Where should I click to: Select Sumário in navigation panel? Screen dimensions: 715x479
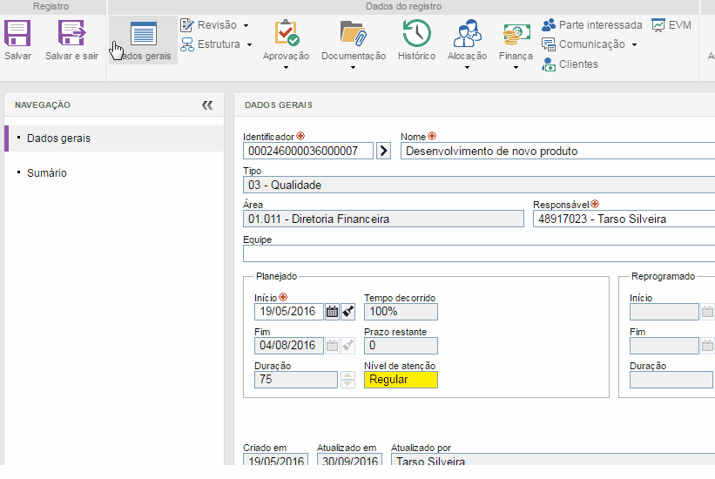(46, 173)
